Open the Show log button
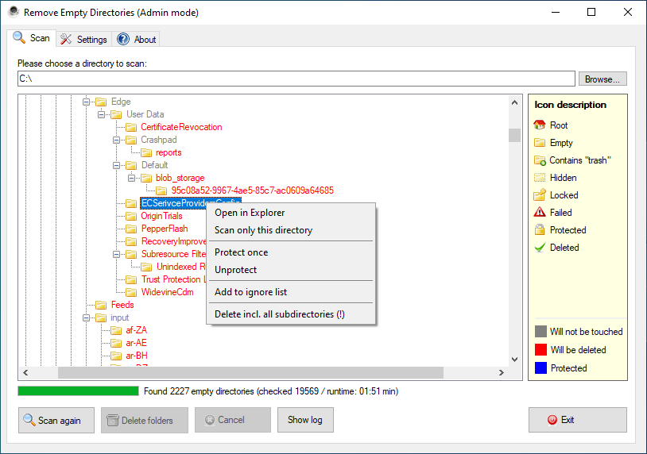Screen dimensions: 647x454 (305, 420)
